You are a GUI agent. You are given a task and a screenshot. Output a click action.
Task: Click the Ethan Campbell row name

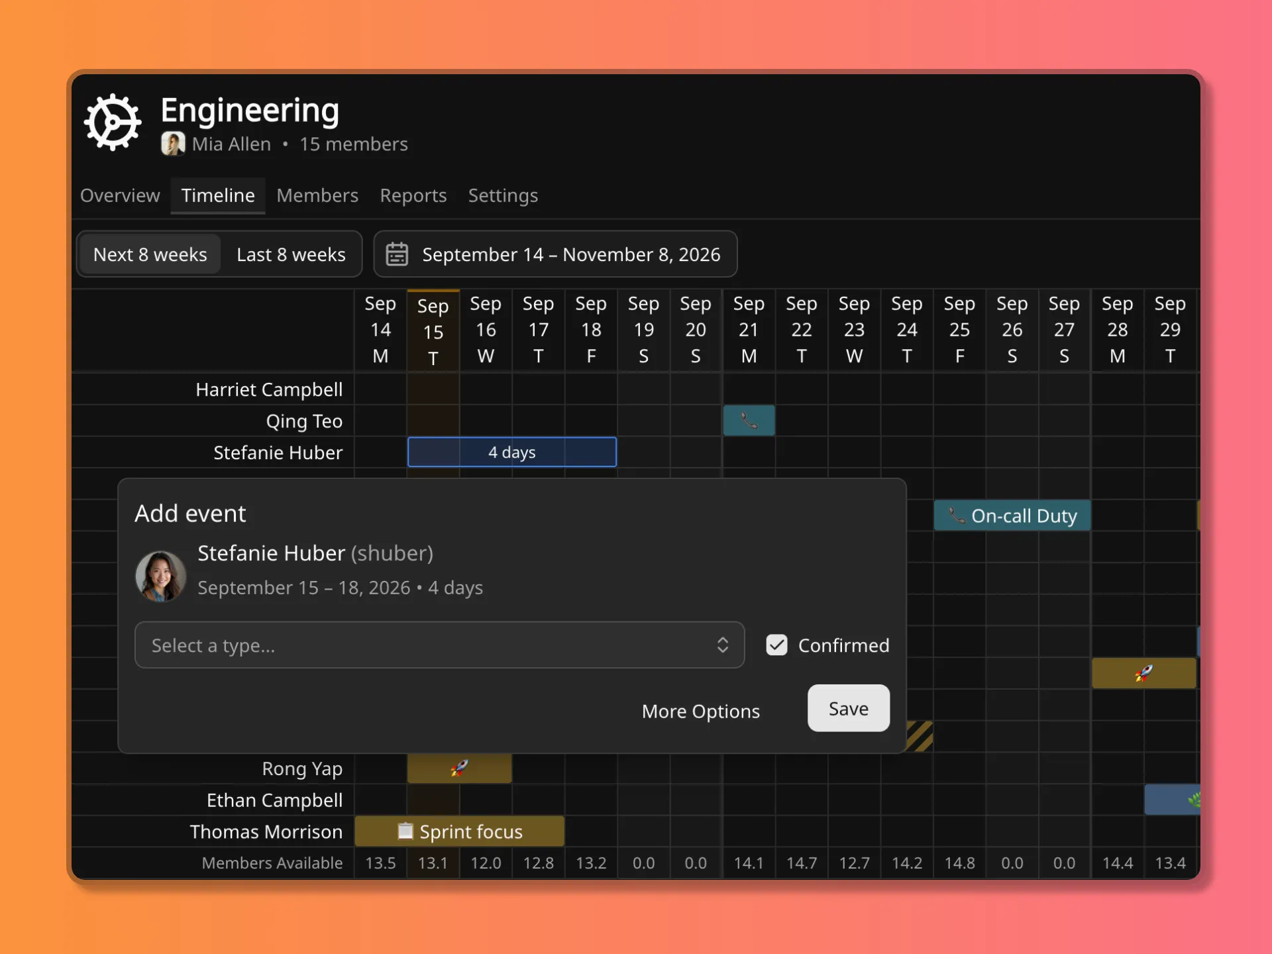(274, 800)
